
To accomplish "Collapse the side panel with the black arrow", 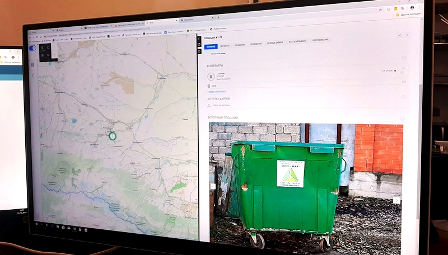I will tap(199, 39).
